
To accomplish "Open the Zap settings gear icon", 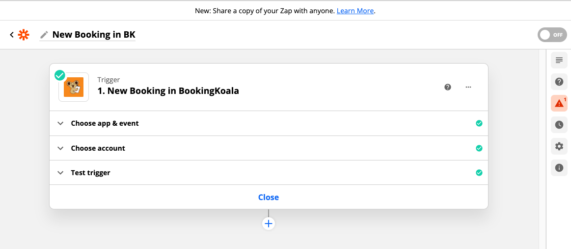I will coord(559,146).
